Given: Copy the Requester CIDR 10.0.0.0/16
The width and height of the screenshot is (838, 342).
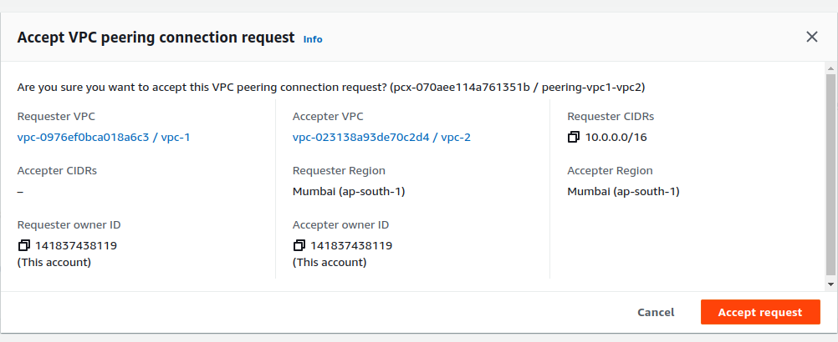Looking at the screenshot, I should [573, 137].
